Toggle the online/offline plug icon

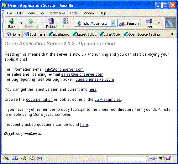tap(153, 158)
